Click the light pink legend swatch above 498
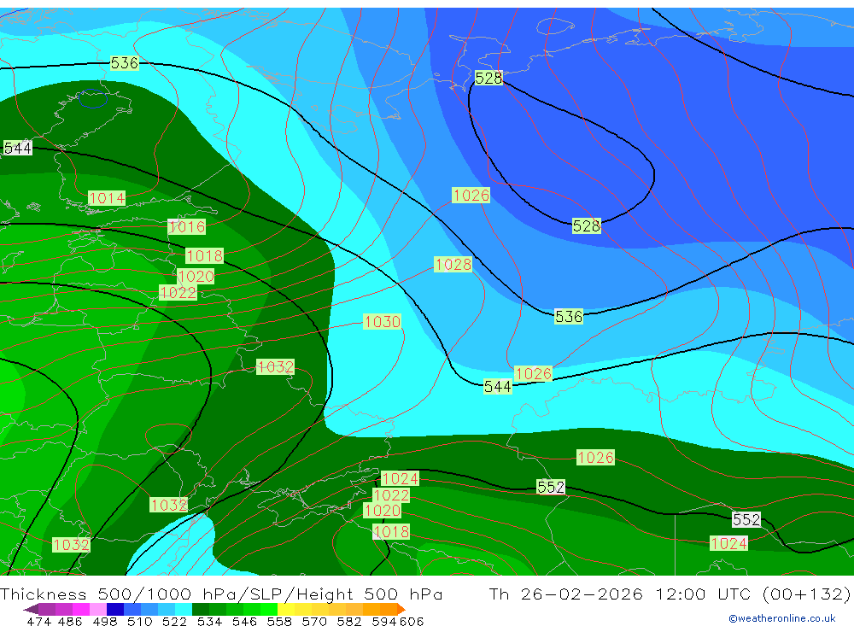The width and height of the screenshot is (854, 626). (x=98, y=609)
